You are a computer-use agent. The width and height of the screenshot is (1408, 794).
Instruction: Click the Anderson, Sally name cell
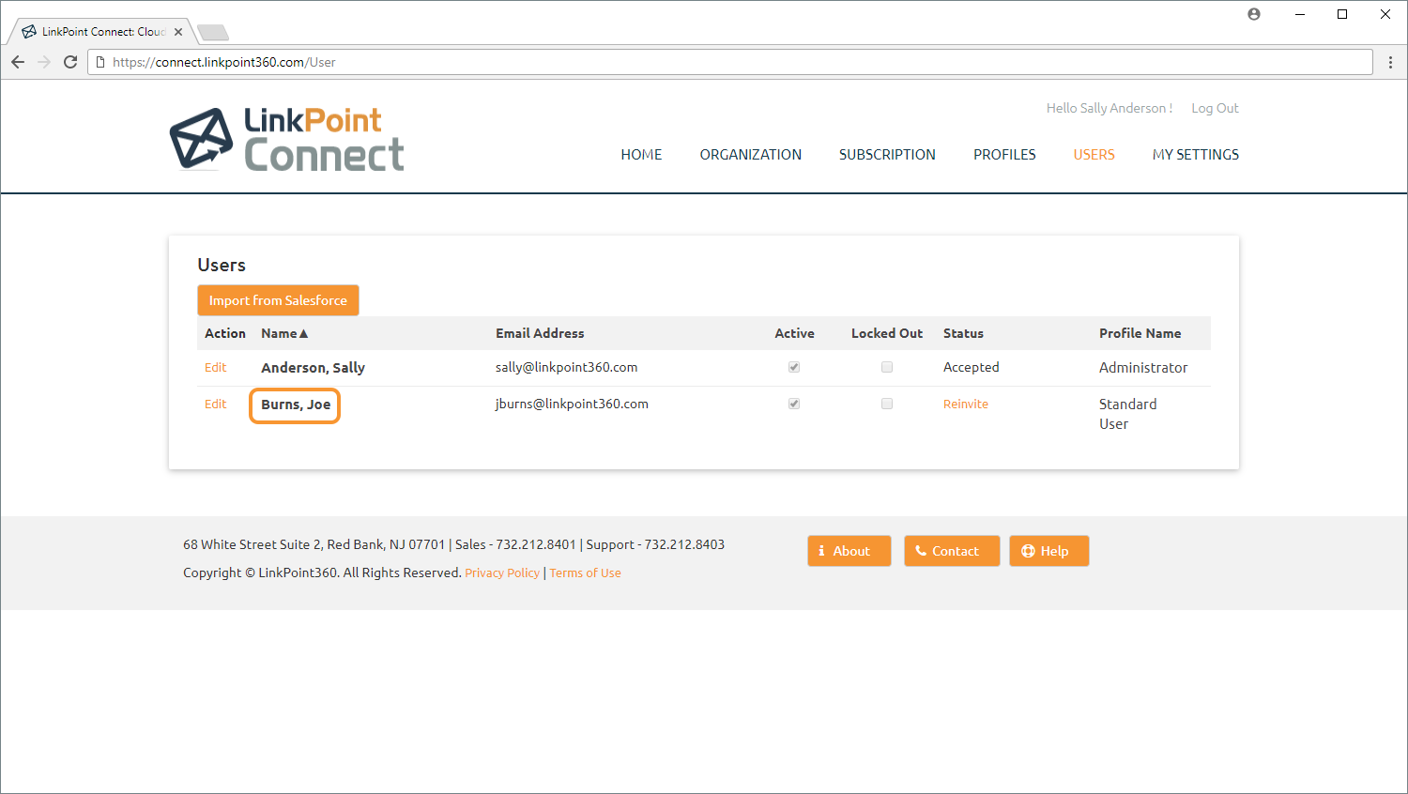[x=313, y=368]
